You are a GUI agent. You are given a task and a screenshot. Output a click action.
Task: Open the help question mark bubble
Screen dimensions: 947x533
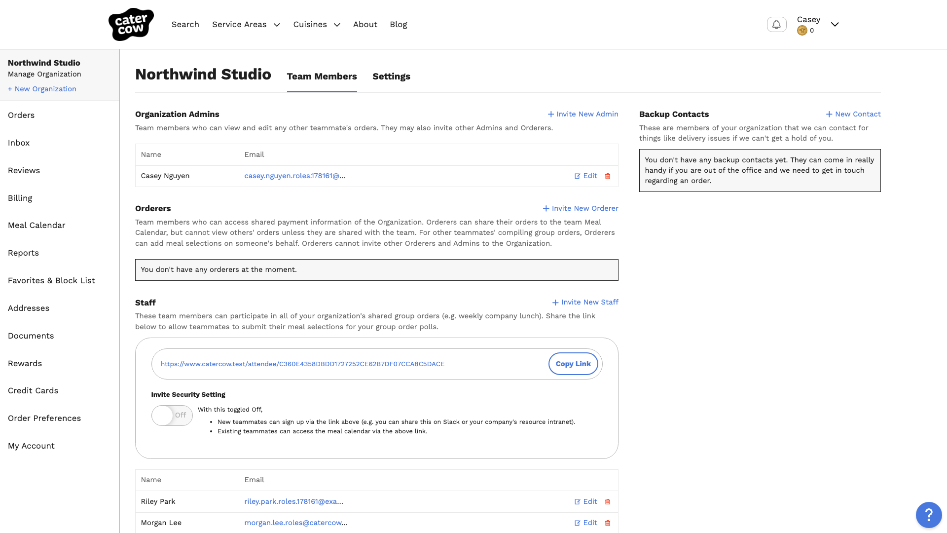coord(929,515)
